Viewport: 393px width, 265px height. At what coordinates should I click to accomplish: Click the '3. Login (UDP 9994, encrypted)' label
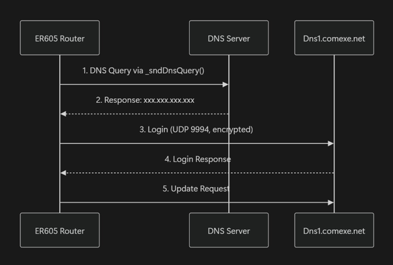coord(196,130)
